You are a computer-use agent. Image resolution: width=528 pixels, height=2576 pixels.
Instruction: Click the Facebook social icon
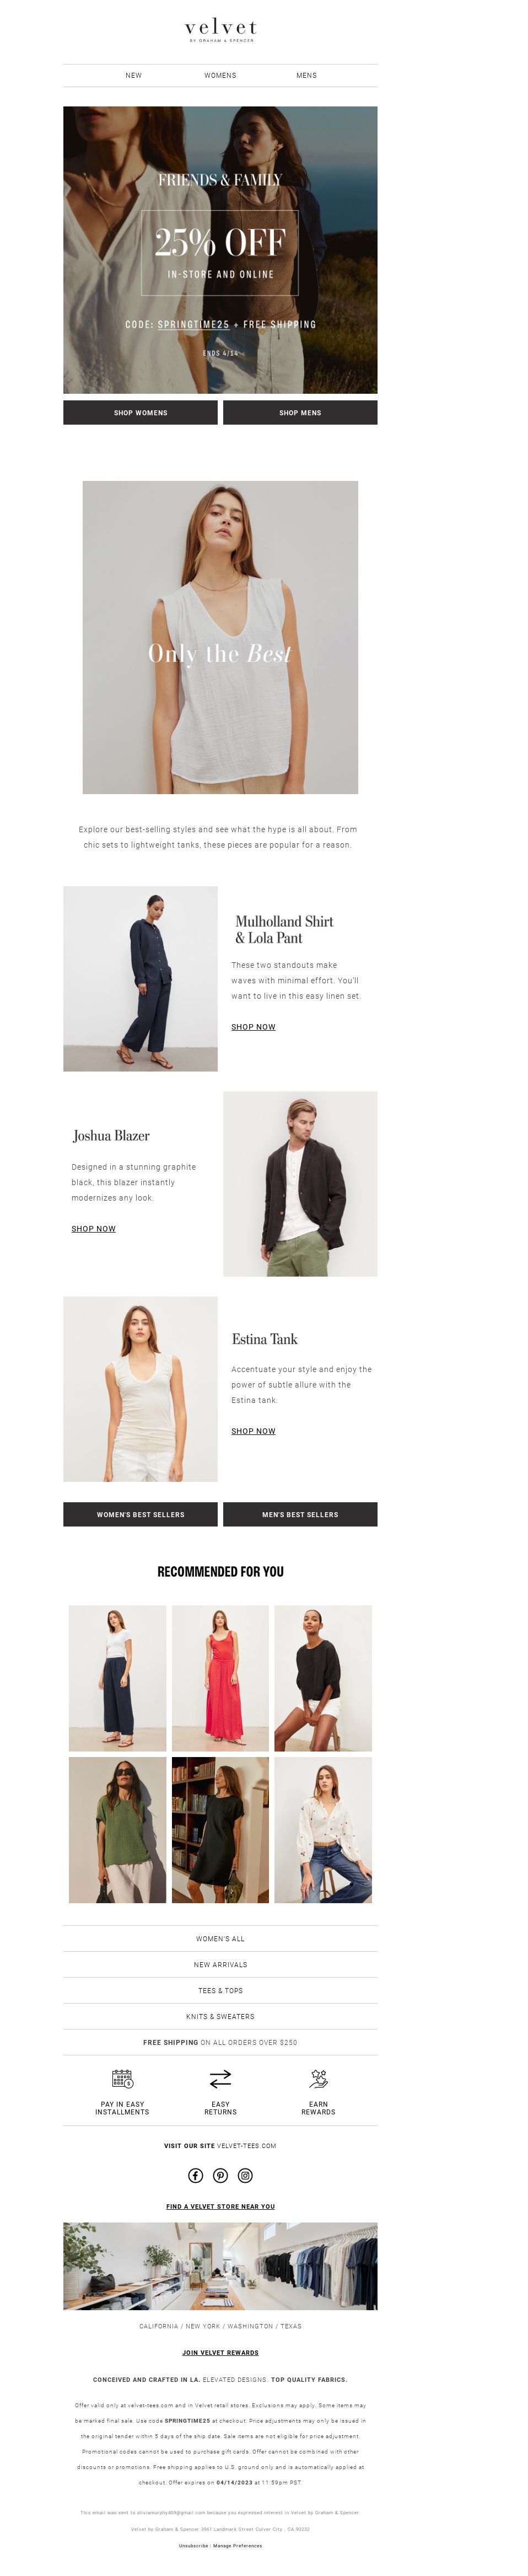(x=196, y=2175)
